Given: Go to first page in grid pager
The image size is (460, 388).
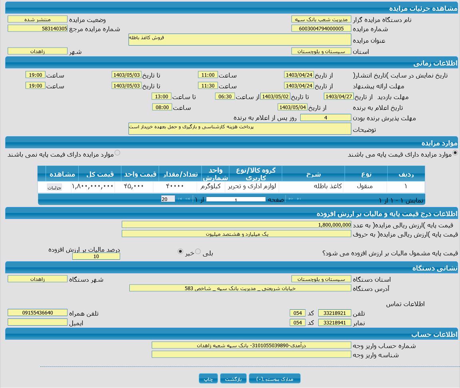Looking at the screenshot, I should [x=299, y=199].
